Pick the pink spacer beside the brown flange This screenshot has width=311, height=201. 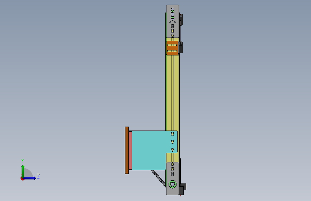[x=130, y=150]
